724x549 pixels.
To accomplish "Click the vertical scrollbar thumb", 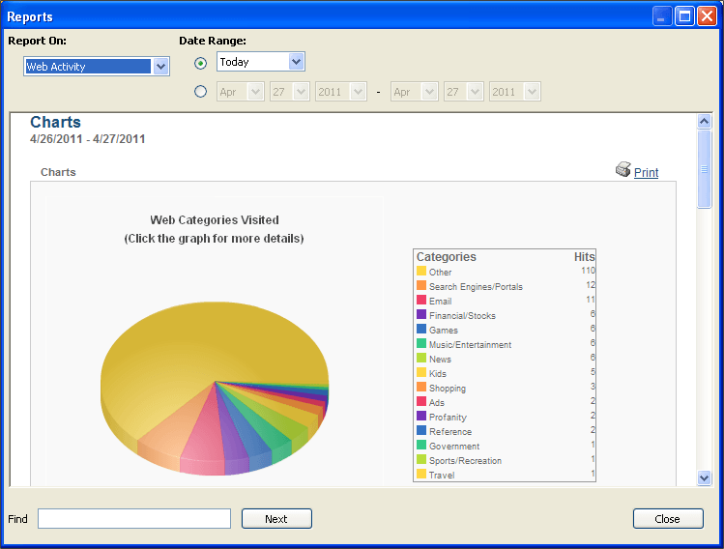I will [x=704, y=169].
